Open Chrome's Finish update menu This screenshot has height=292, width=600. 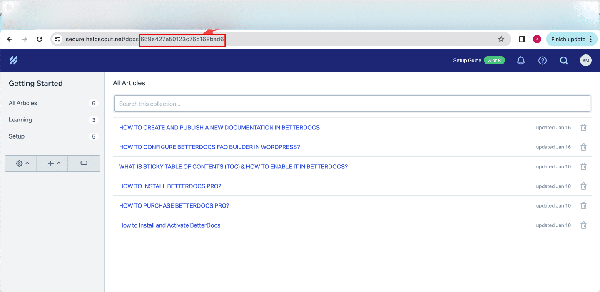[571, 39]
